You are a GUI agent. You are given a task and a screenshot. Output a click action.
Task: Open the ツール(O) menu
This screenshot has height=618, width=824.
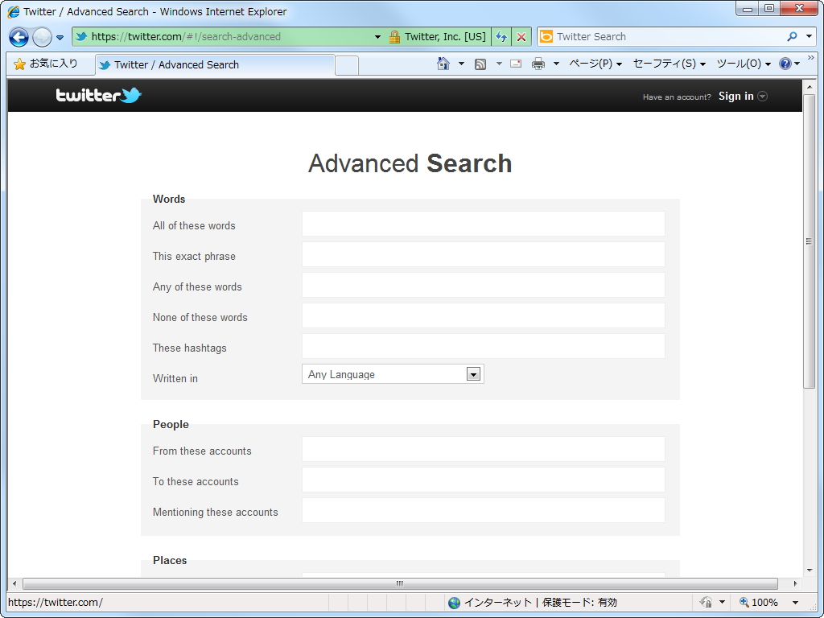(741, 63)
